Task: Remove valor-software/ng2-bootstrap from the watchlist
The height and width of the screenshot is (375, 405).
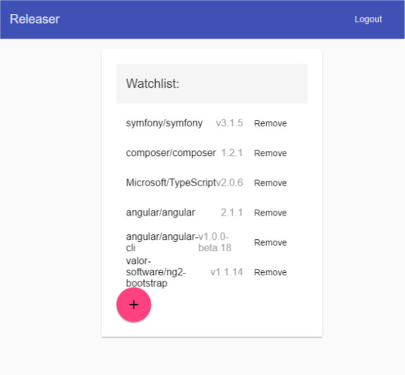Action: pyautogui.click(x=271, y=272)
